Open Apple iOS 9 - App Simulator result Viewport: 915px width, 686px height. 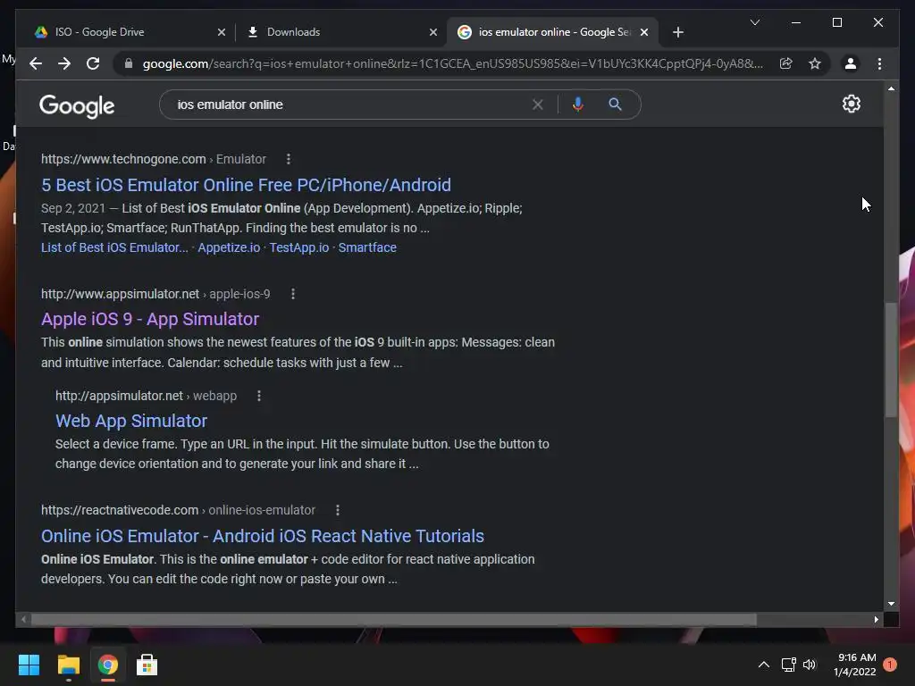tap(150, 319)
